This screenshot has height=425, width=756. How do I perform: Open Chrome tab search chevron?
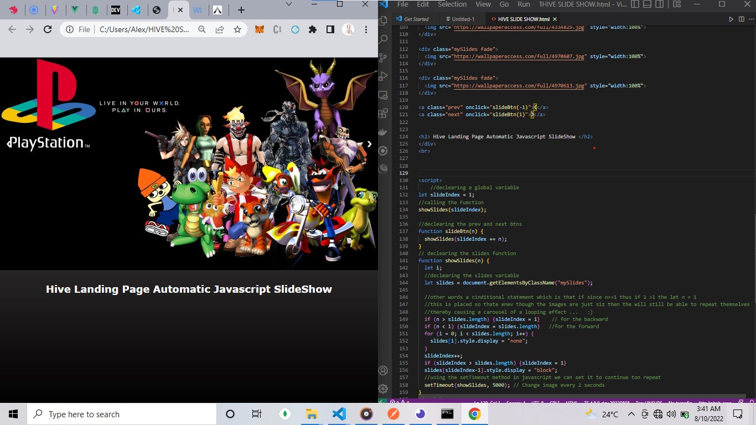(289, 4)
